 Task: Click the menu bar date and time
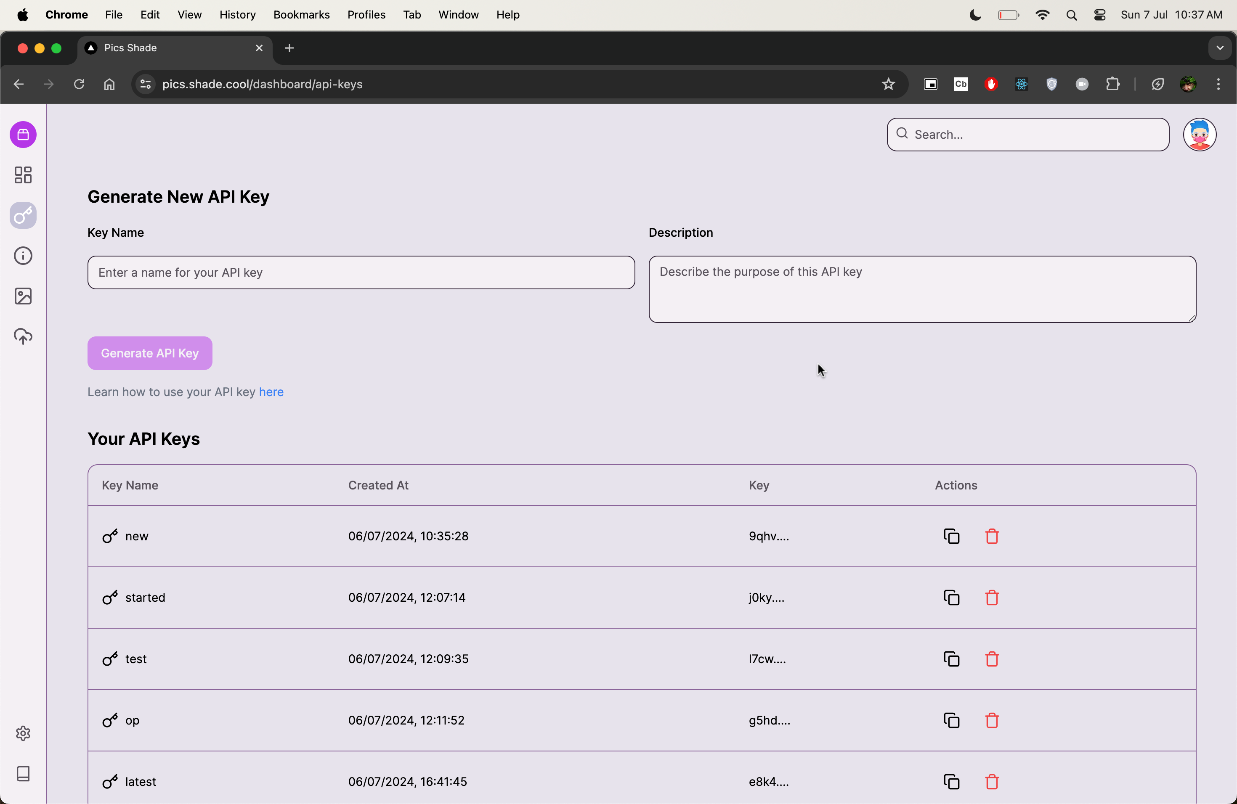[x=1171, y=15]
